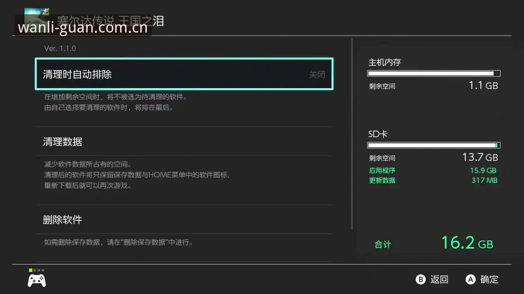
Task: Click the 如需删除保存数据 note text
Action: 119,242
